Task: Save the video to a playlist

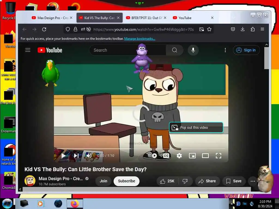Action: tap(233, 181)
